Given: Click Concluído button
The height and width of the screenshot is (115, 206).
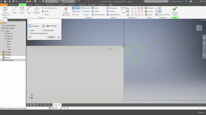Looking at the screenshot, I should point(51,37).
